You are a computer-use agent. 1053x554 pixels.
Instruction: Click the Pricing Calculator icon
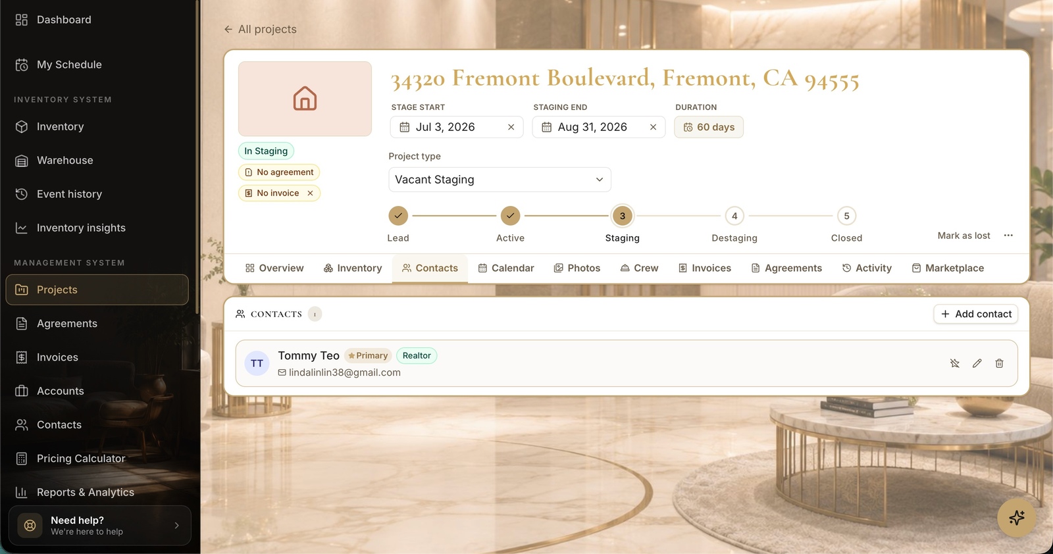pos(22,459)
